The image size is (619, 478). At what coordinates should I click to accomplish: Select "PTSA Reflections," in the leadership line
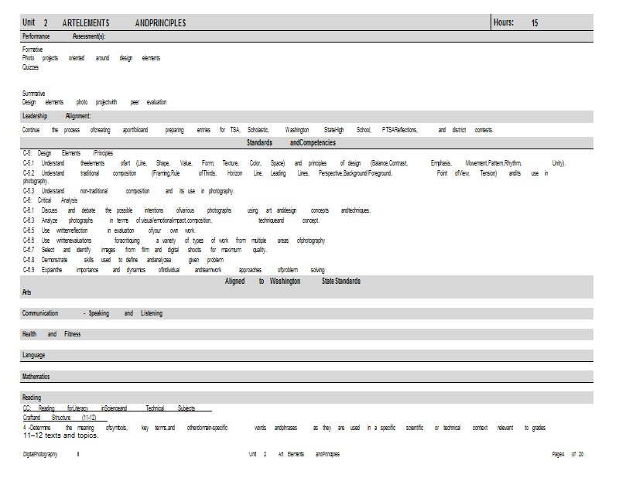point(400,130)
